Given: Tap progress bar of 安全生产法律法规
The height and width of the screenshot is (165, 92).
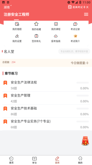Looking at the screenshot, I should pyautogui.click(x=83, y=83).
